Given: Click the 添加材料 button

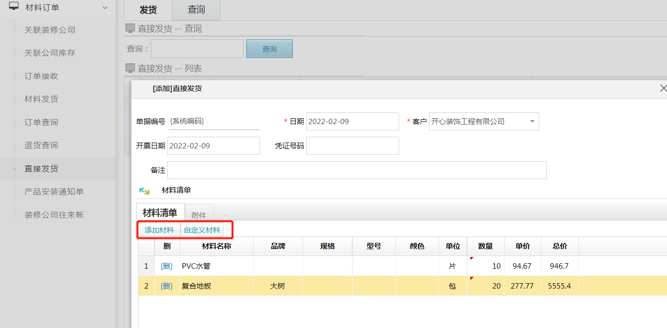Looking at the screenshot, I should 159,230.
